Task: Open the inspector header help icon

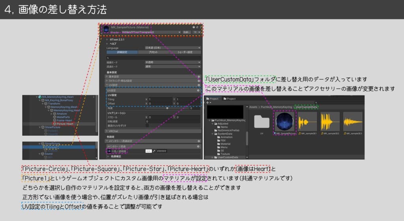Action: 194,27
